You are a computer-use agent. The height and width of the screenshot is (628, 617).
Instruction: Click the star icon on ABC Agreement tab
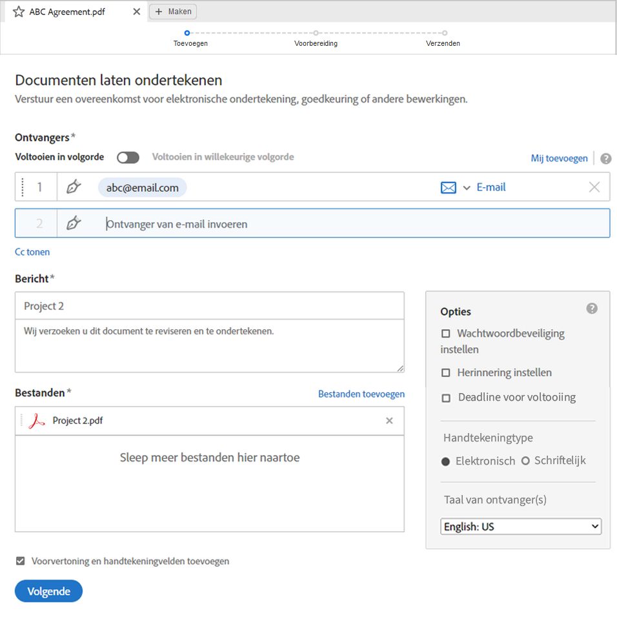point(19,12)
